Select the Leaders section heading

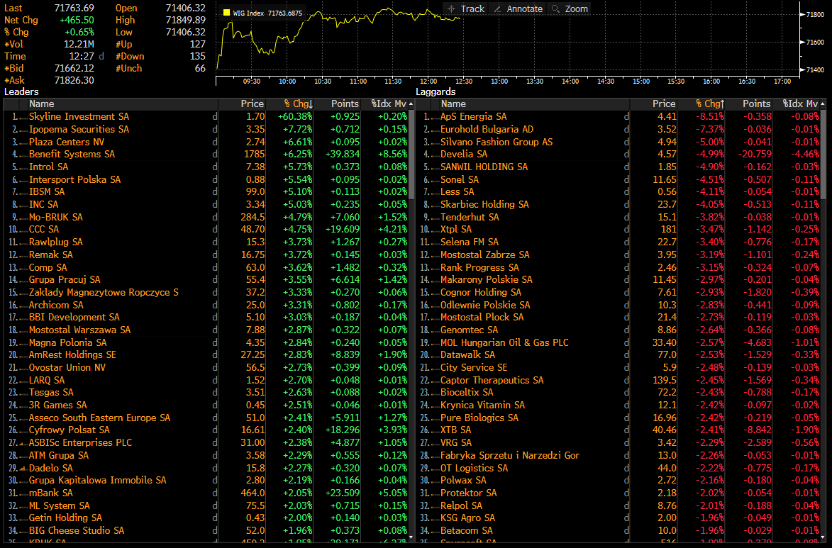(x=21, y=91)
